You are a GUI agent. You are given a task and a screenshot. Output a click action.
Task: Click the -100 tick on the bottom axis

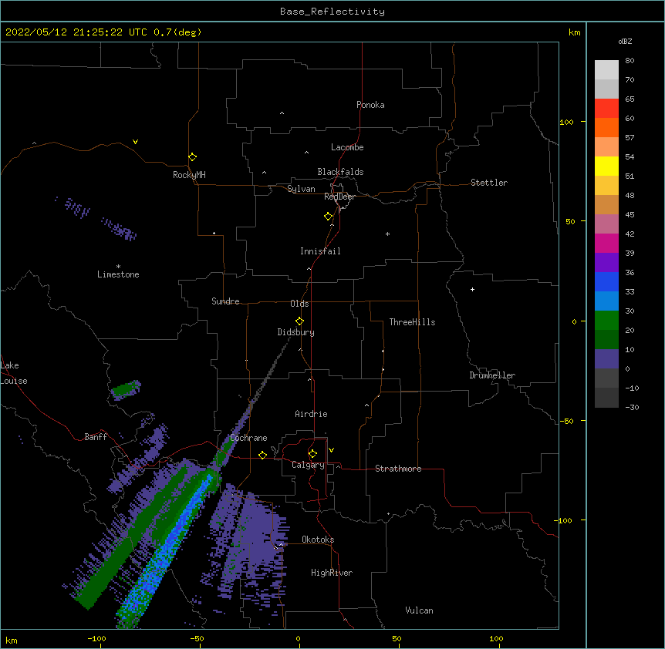point(96,638)
